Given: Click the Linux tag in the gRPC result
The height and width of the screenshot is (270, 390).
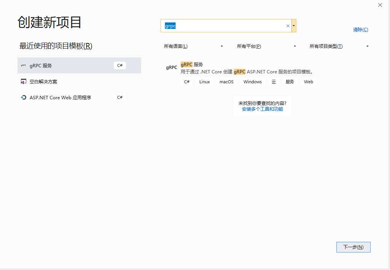Looking at the screenshot, I should coord(204,82).
